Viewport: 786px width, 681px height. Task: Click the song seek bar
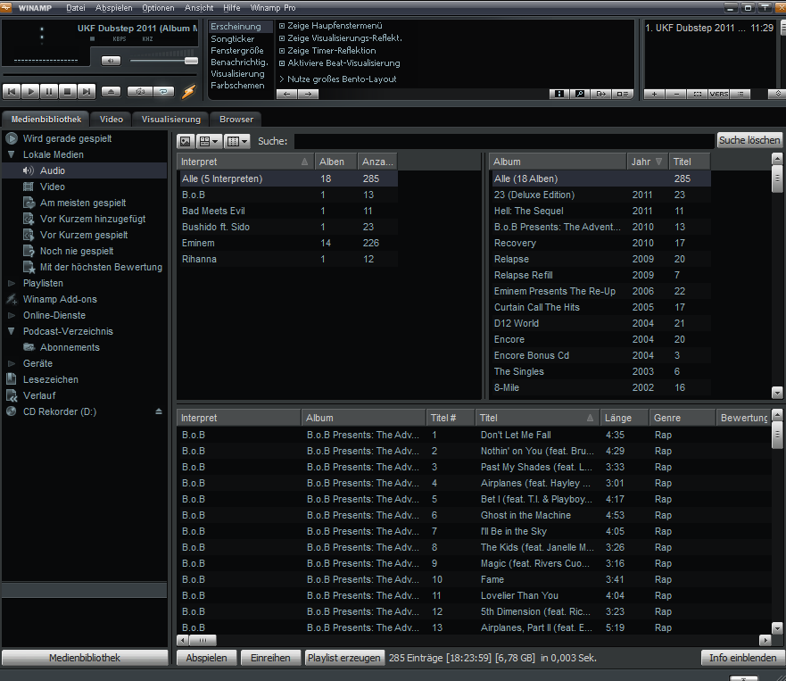click(x=101, y=75)
